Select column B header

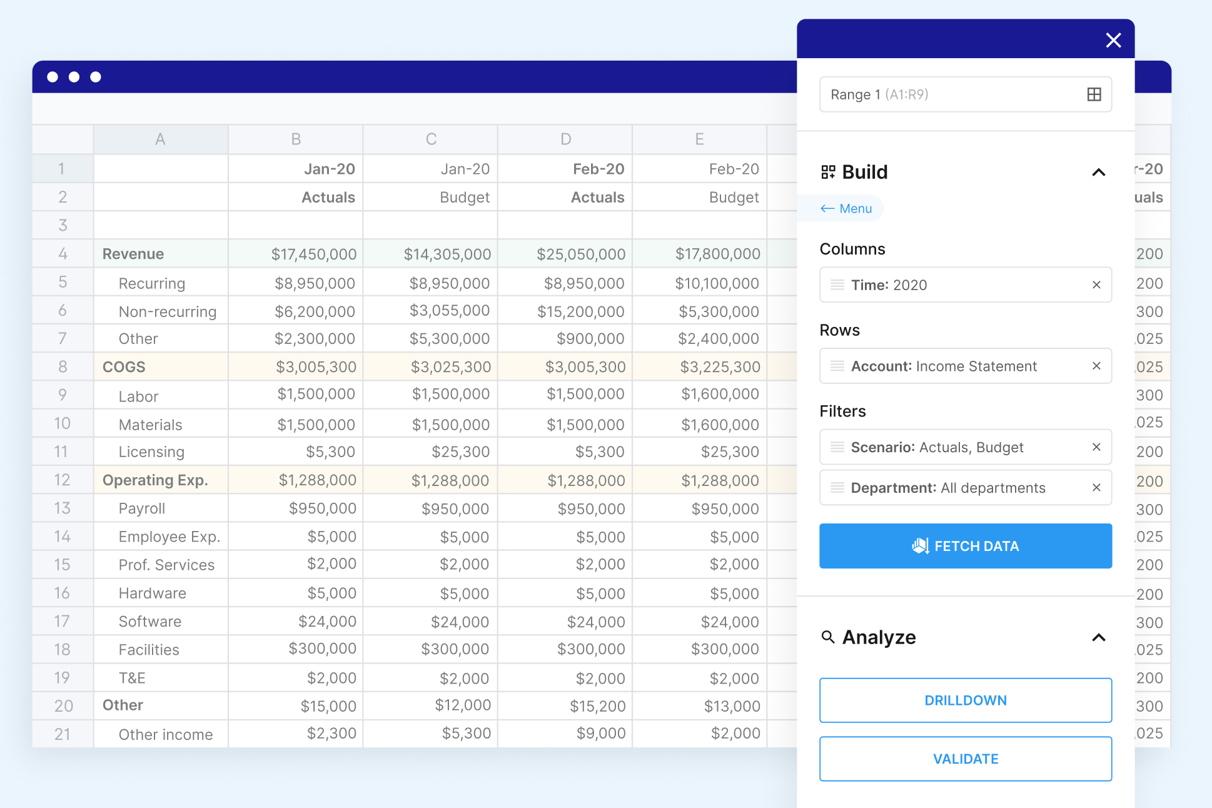click(296, 139)
